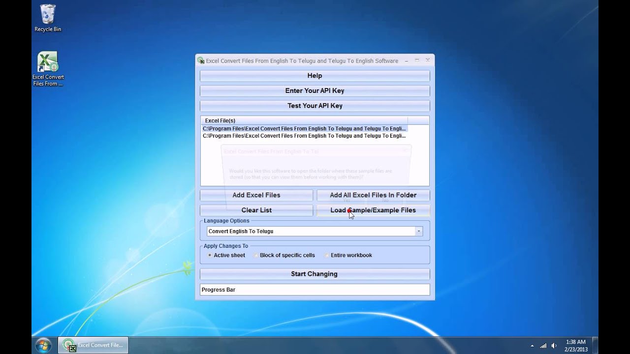Click Enter Your API Key
This screenshot has height=354, width=630.
click(x=315, y=90)
